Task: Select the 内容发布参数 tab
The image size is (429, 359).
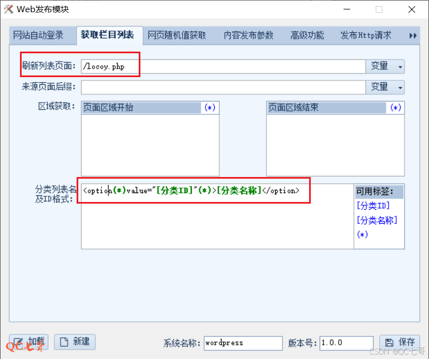Action: tap(249, 35)
